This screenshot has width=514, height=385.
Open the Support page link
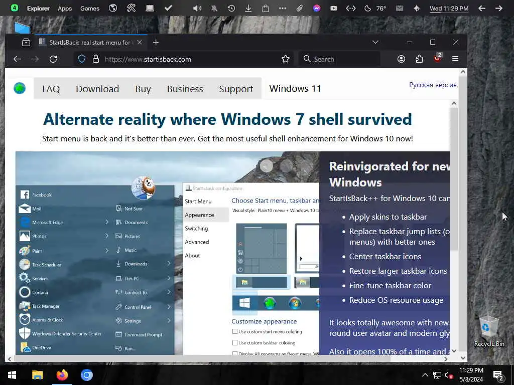[236, 89]
